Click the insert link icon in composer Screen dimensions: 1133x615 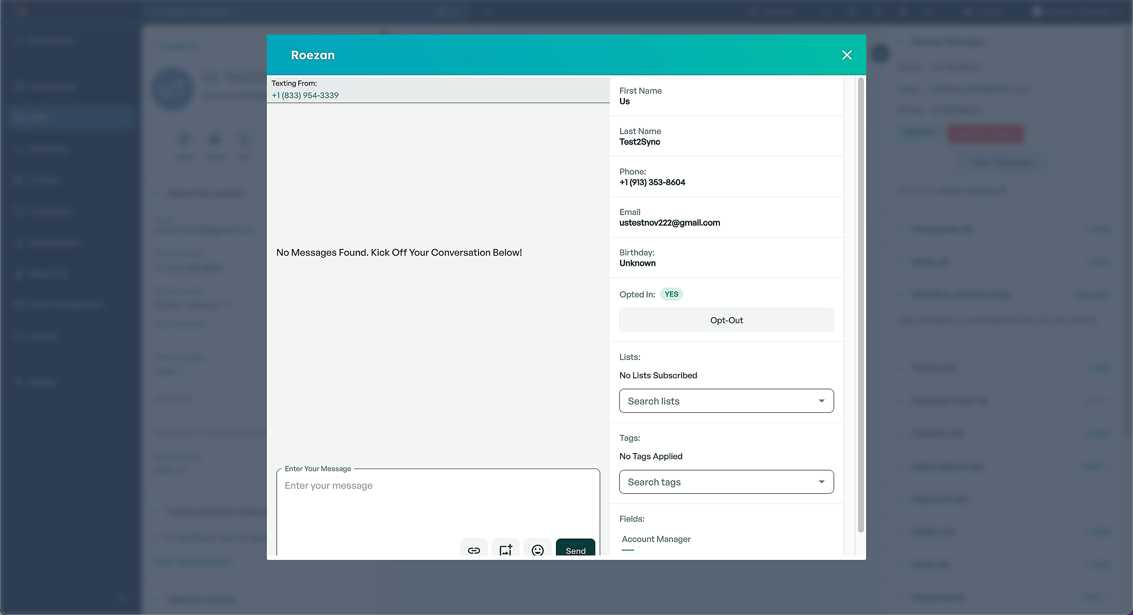point(474,550)
